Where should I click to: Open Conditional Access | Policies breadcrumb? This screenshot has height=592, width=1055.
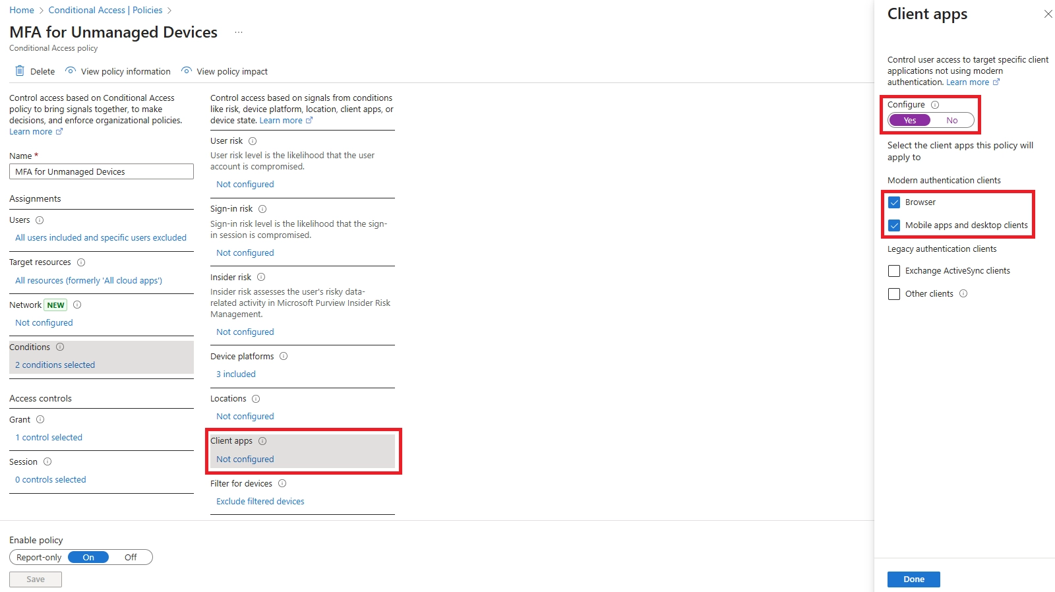pyautogui.click(x=105, y=10)
